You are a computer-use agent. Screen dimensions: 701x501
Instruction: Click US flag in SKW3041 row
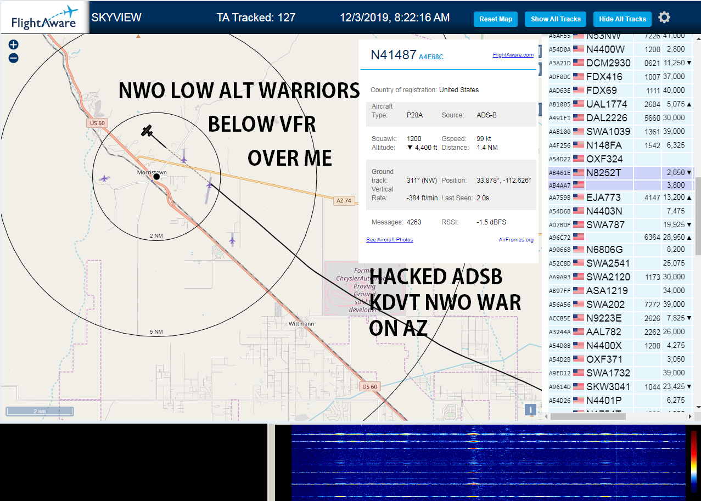point(579,387)
